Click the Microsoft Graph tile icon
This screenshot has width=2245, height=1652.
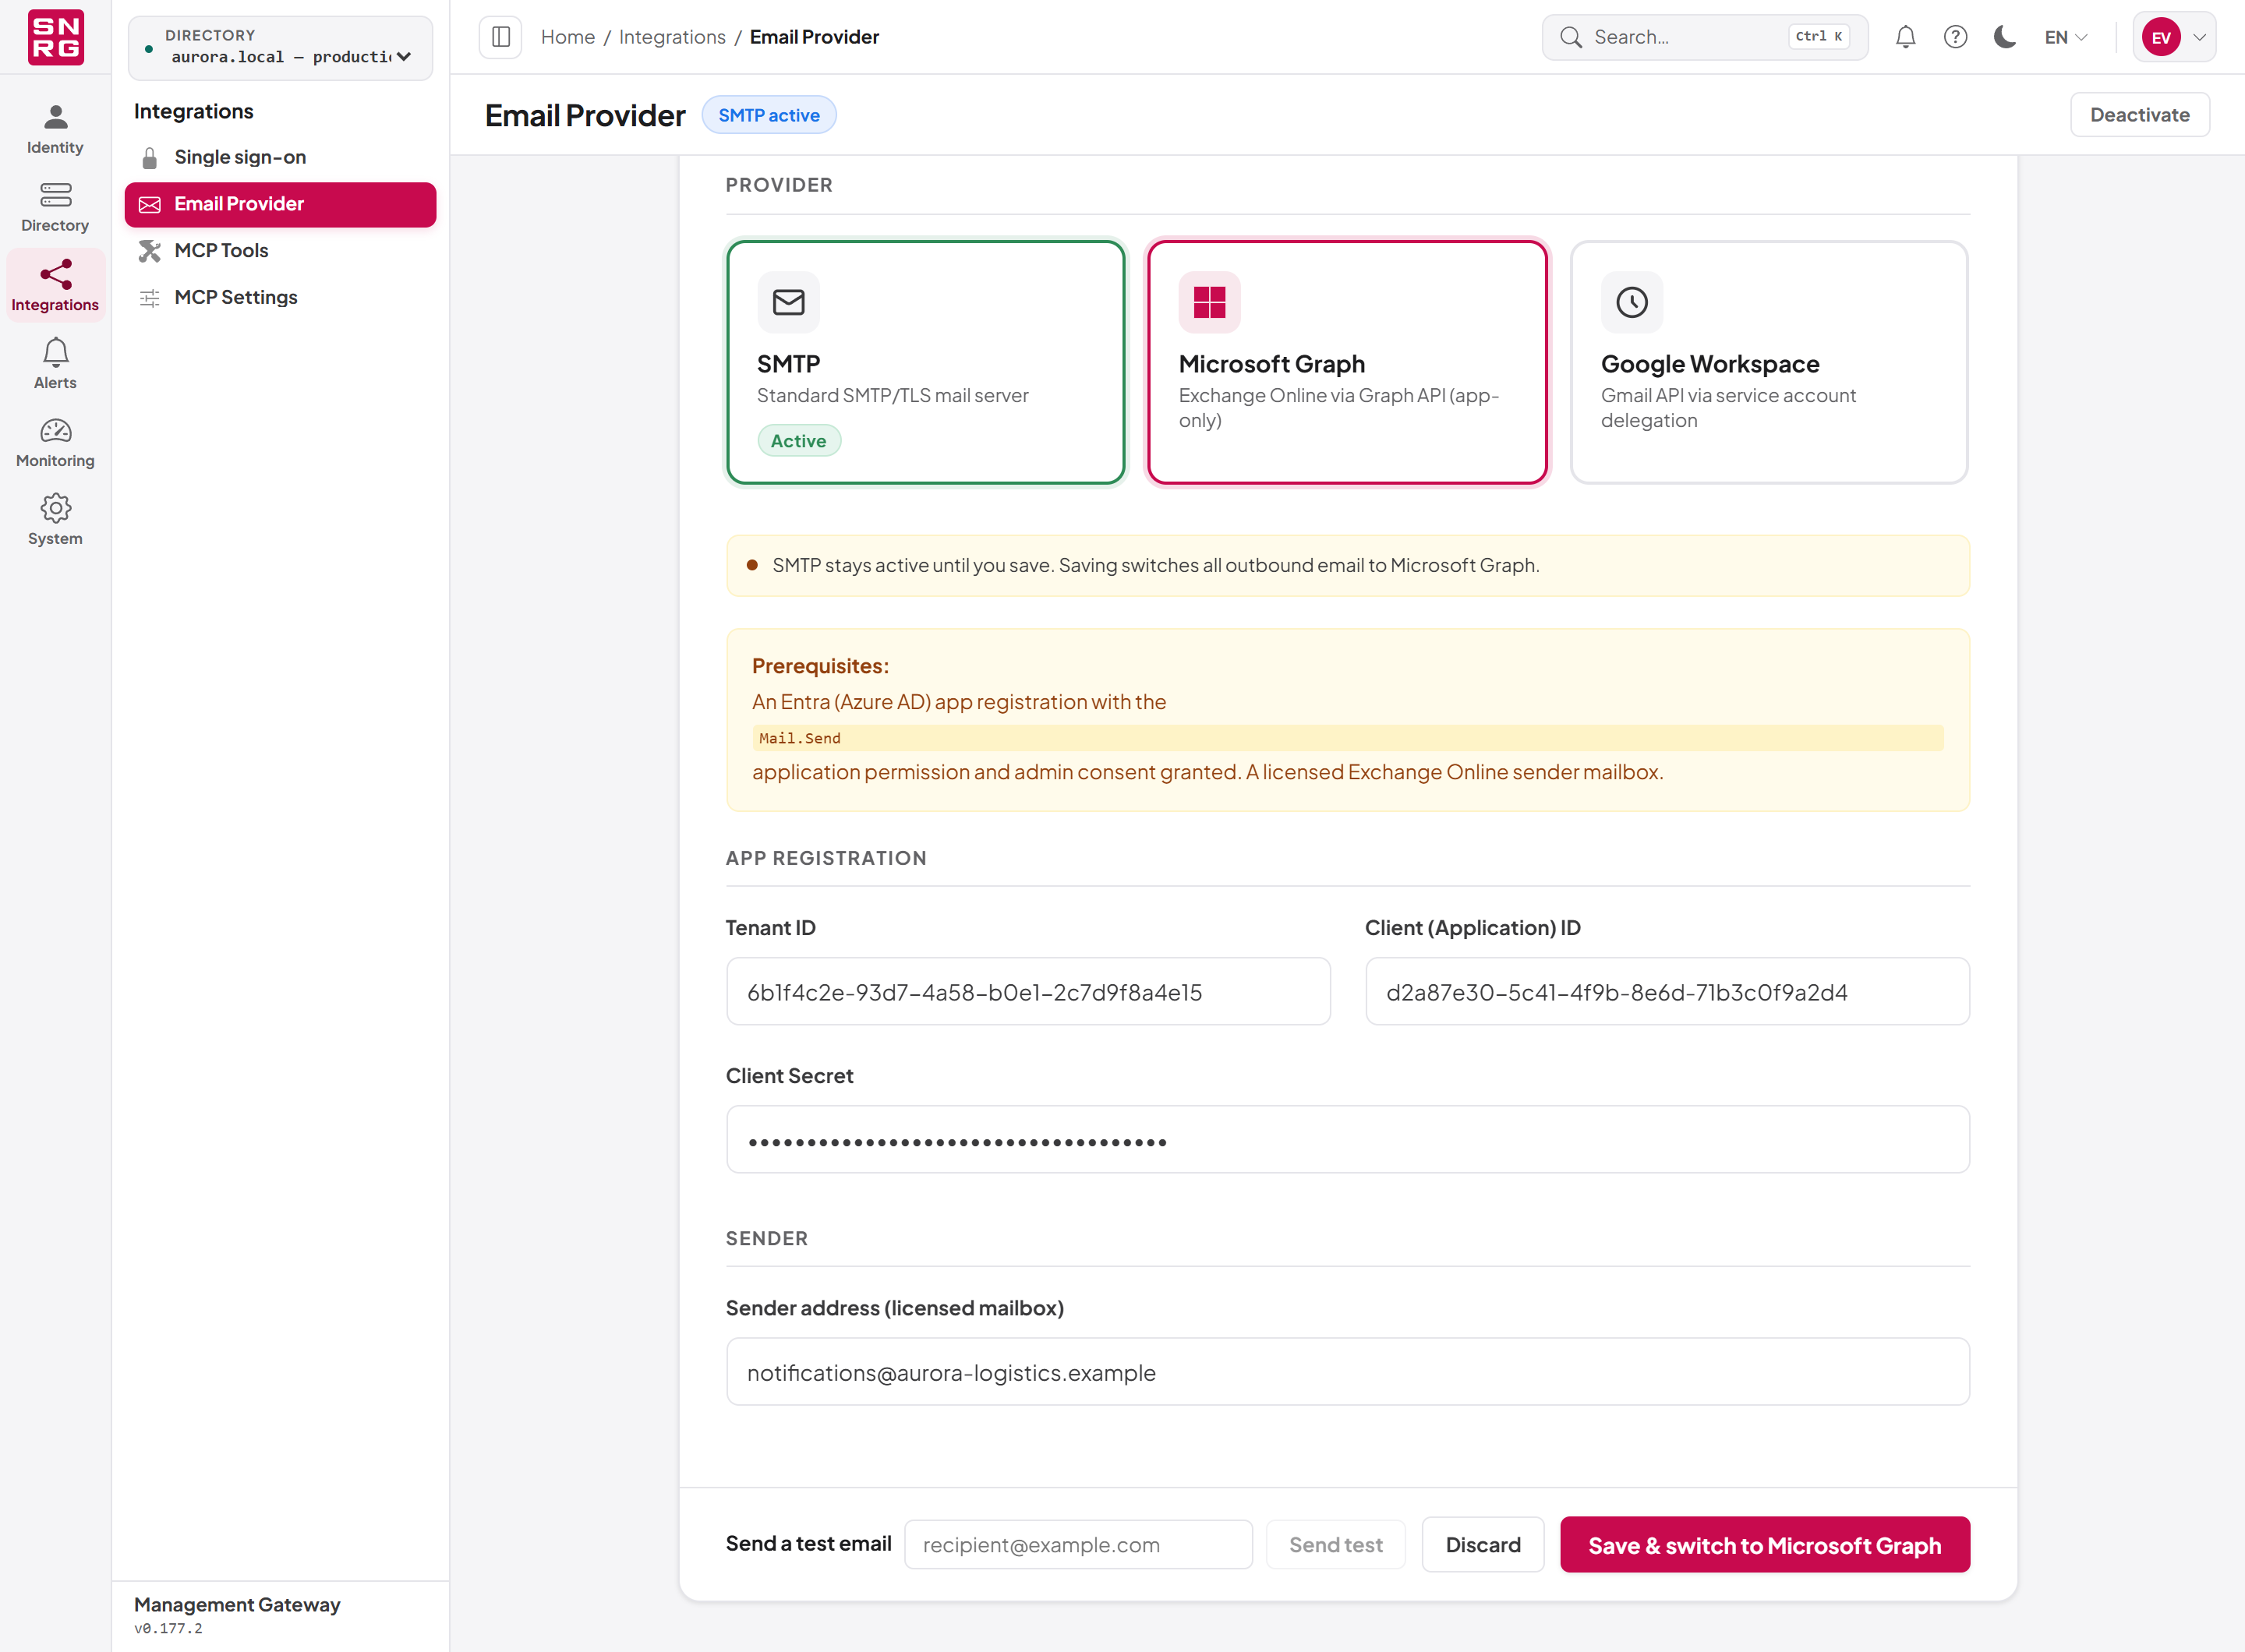tap(1210, 302)
